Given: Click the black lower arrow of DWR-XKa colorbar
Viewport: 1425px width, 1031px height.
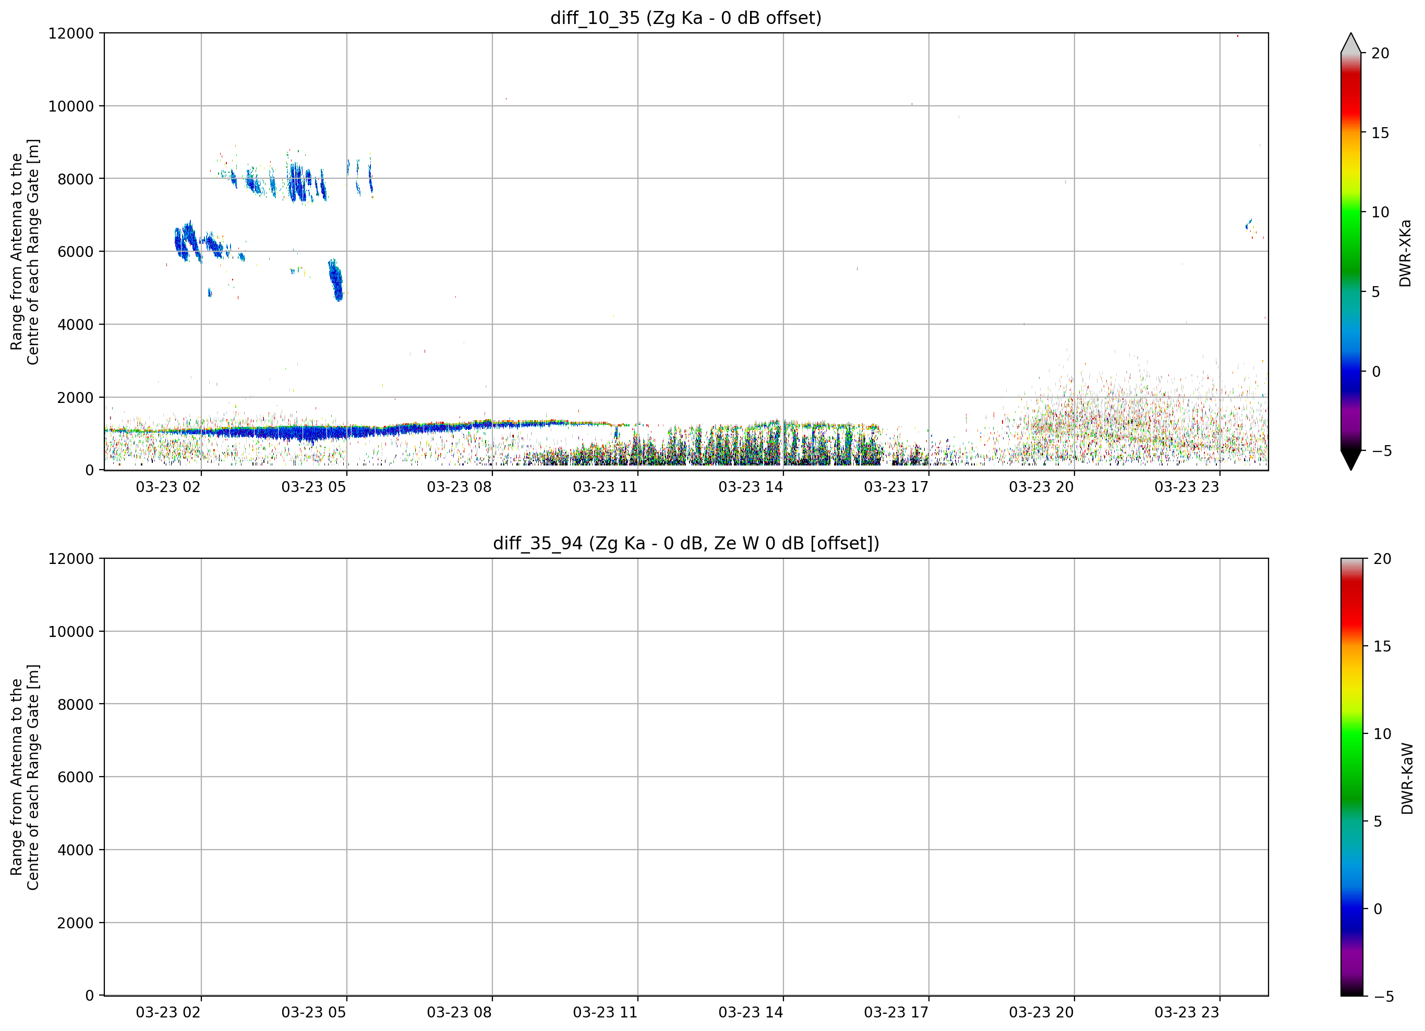Looking at the screenshot, I should pyautogui.click(x=1350, y=460).
